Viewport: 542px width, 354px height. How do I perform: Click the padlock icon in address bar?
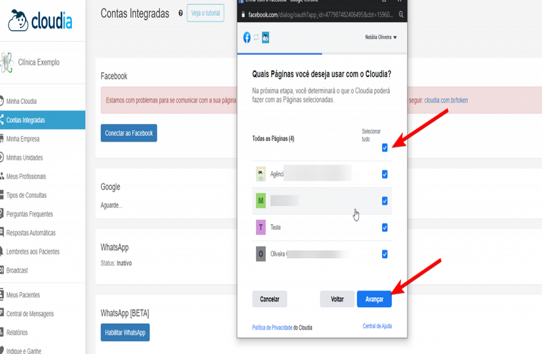(x=243, y=14)
